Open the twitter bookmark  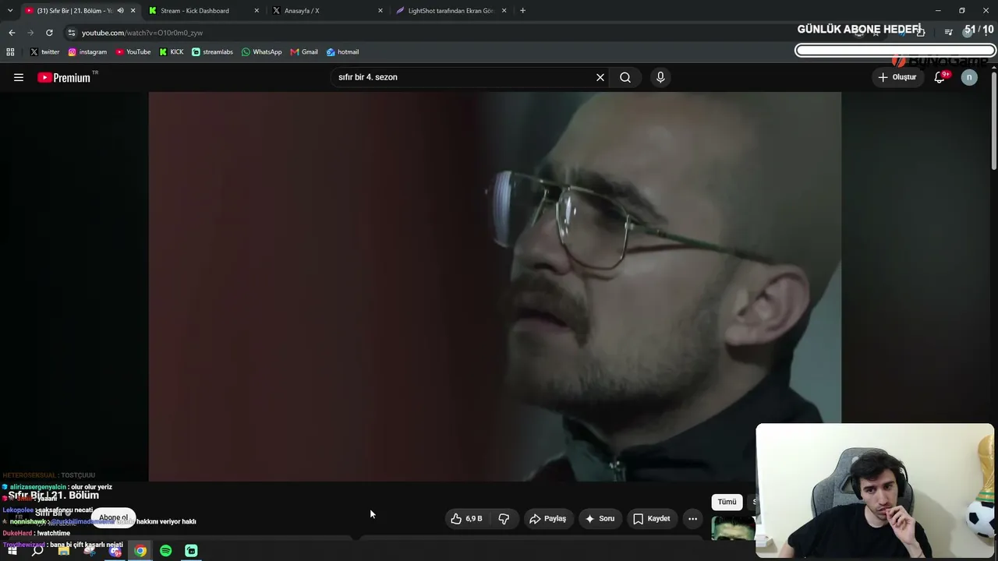click(x=44, y=52)
